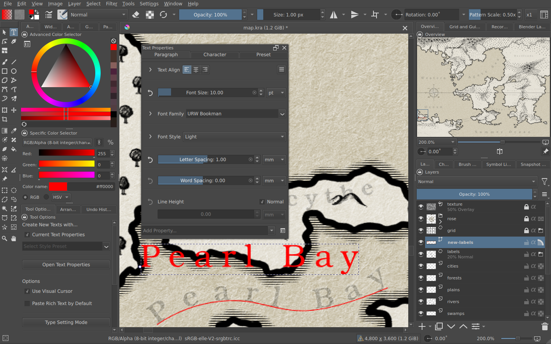Toggle Eraser mode in the toolbar

pyautogui.click(x=136, y=15)
